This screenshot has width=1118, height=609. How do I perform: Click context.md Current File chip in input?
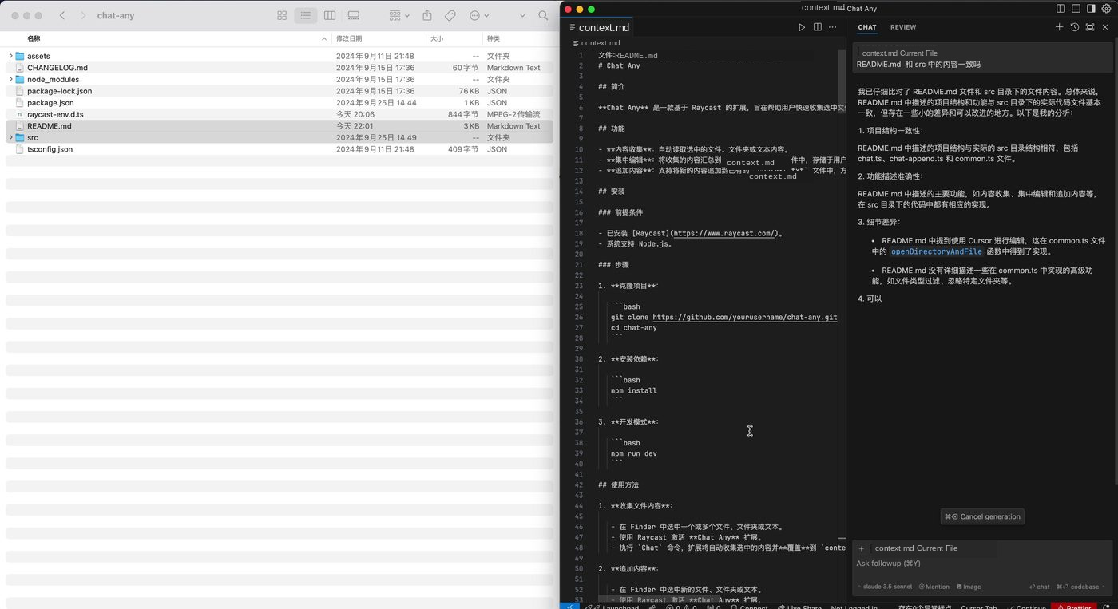coord(916,548)
